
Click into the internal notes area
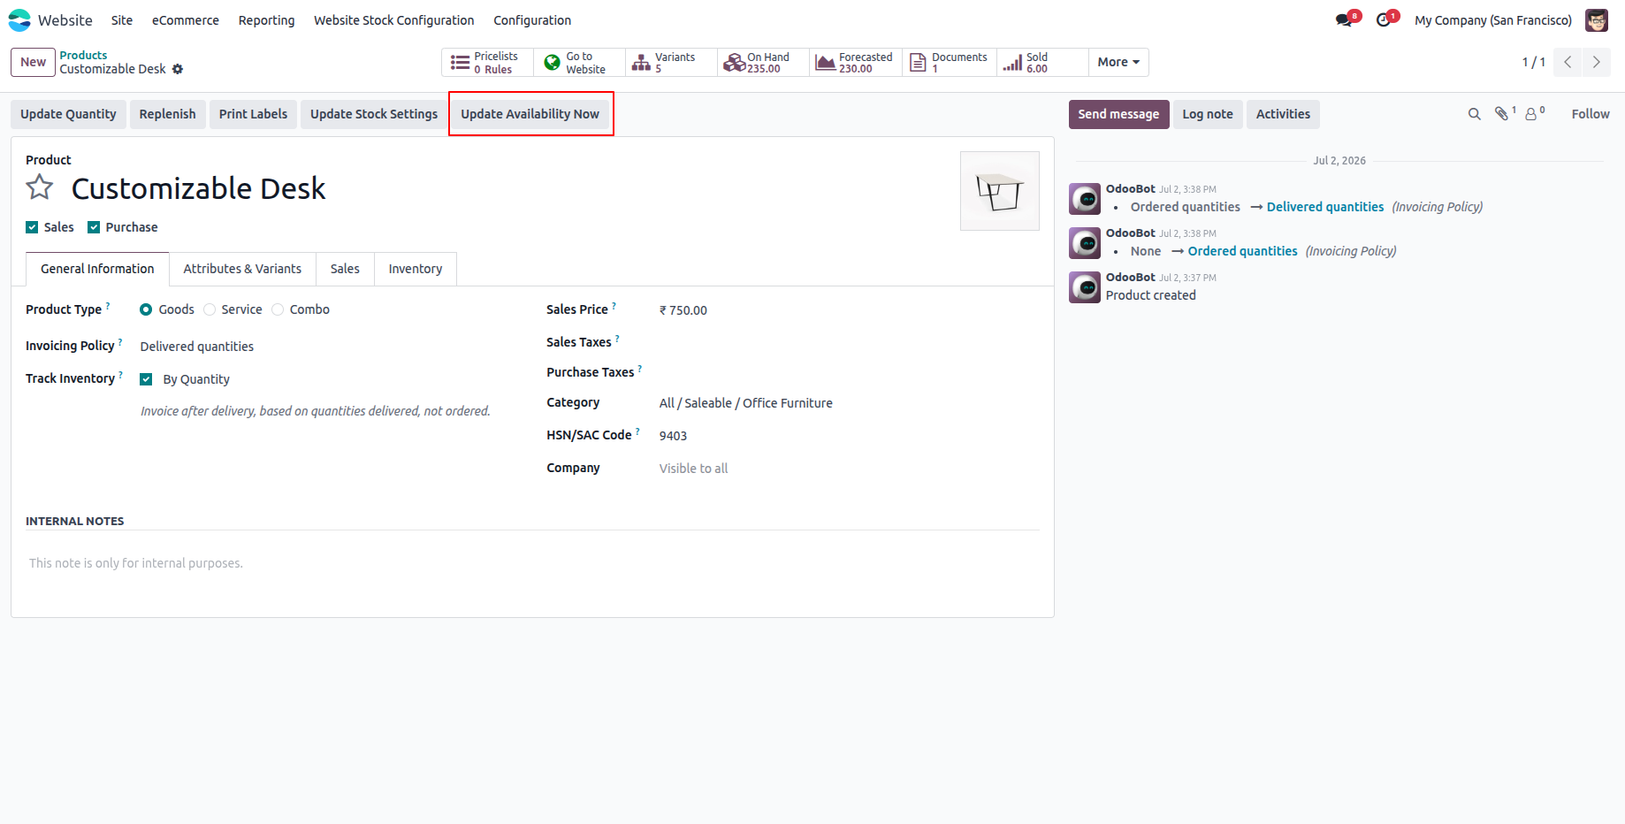[x=532, y=563]
